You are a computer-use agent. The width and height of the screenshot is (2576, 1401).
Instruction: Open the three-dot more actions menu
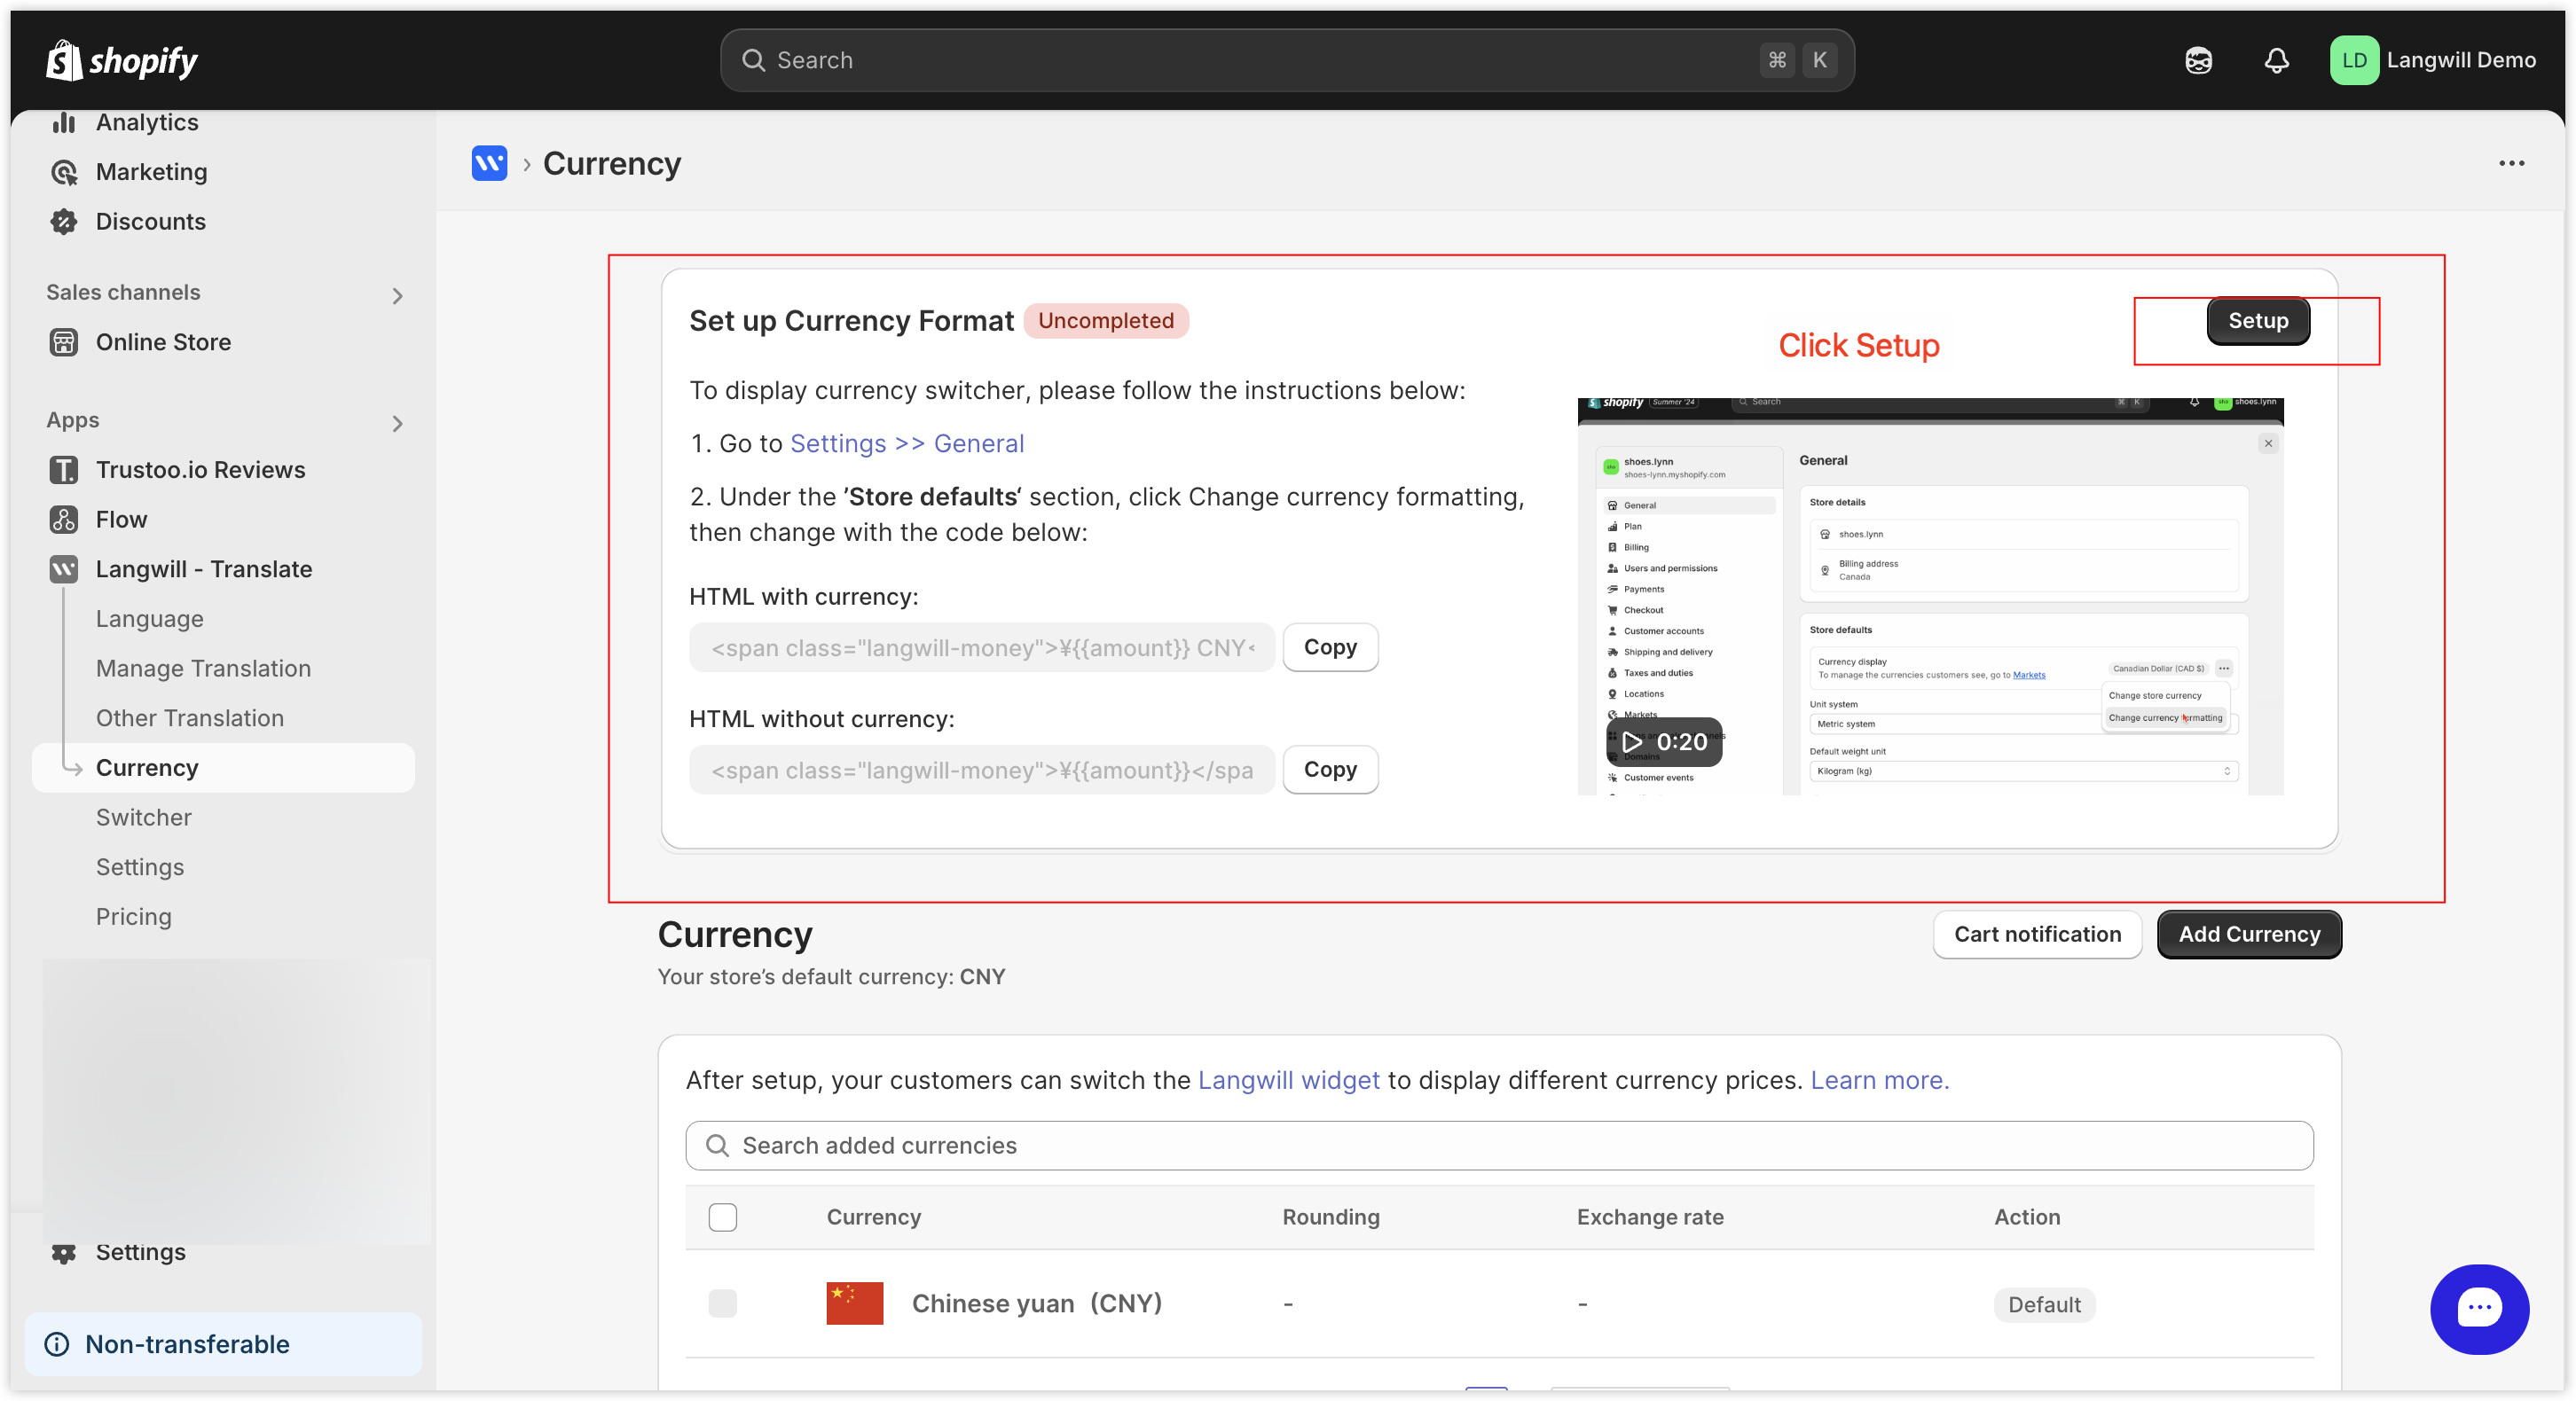2511,163
